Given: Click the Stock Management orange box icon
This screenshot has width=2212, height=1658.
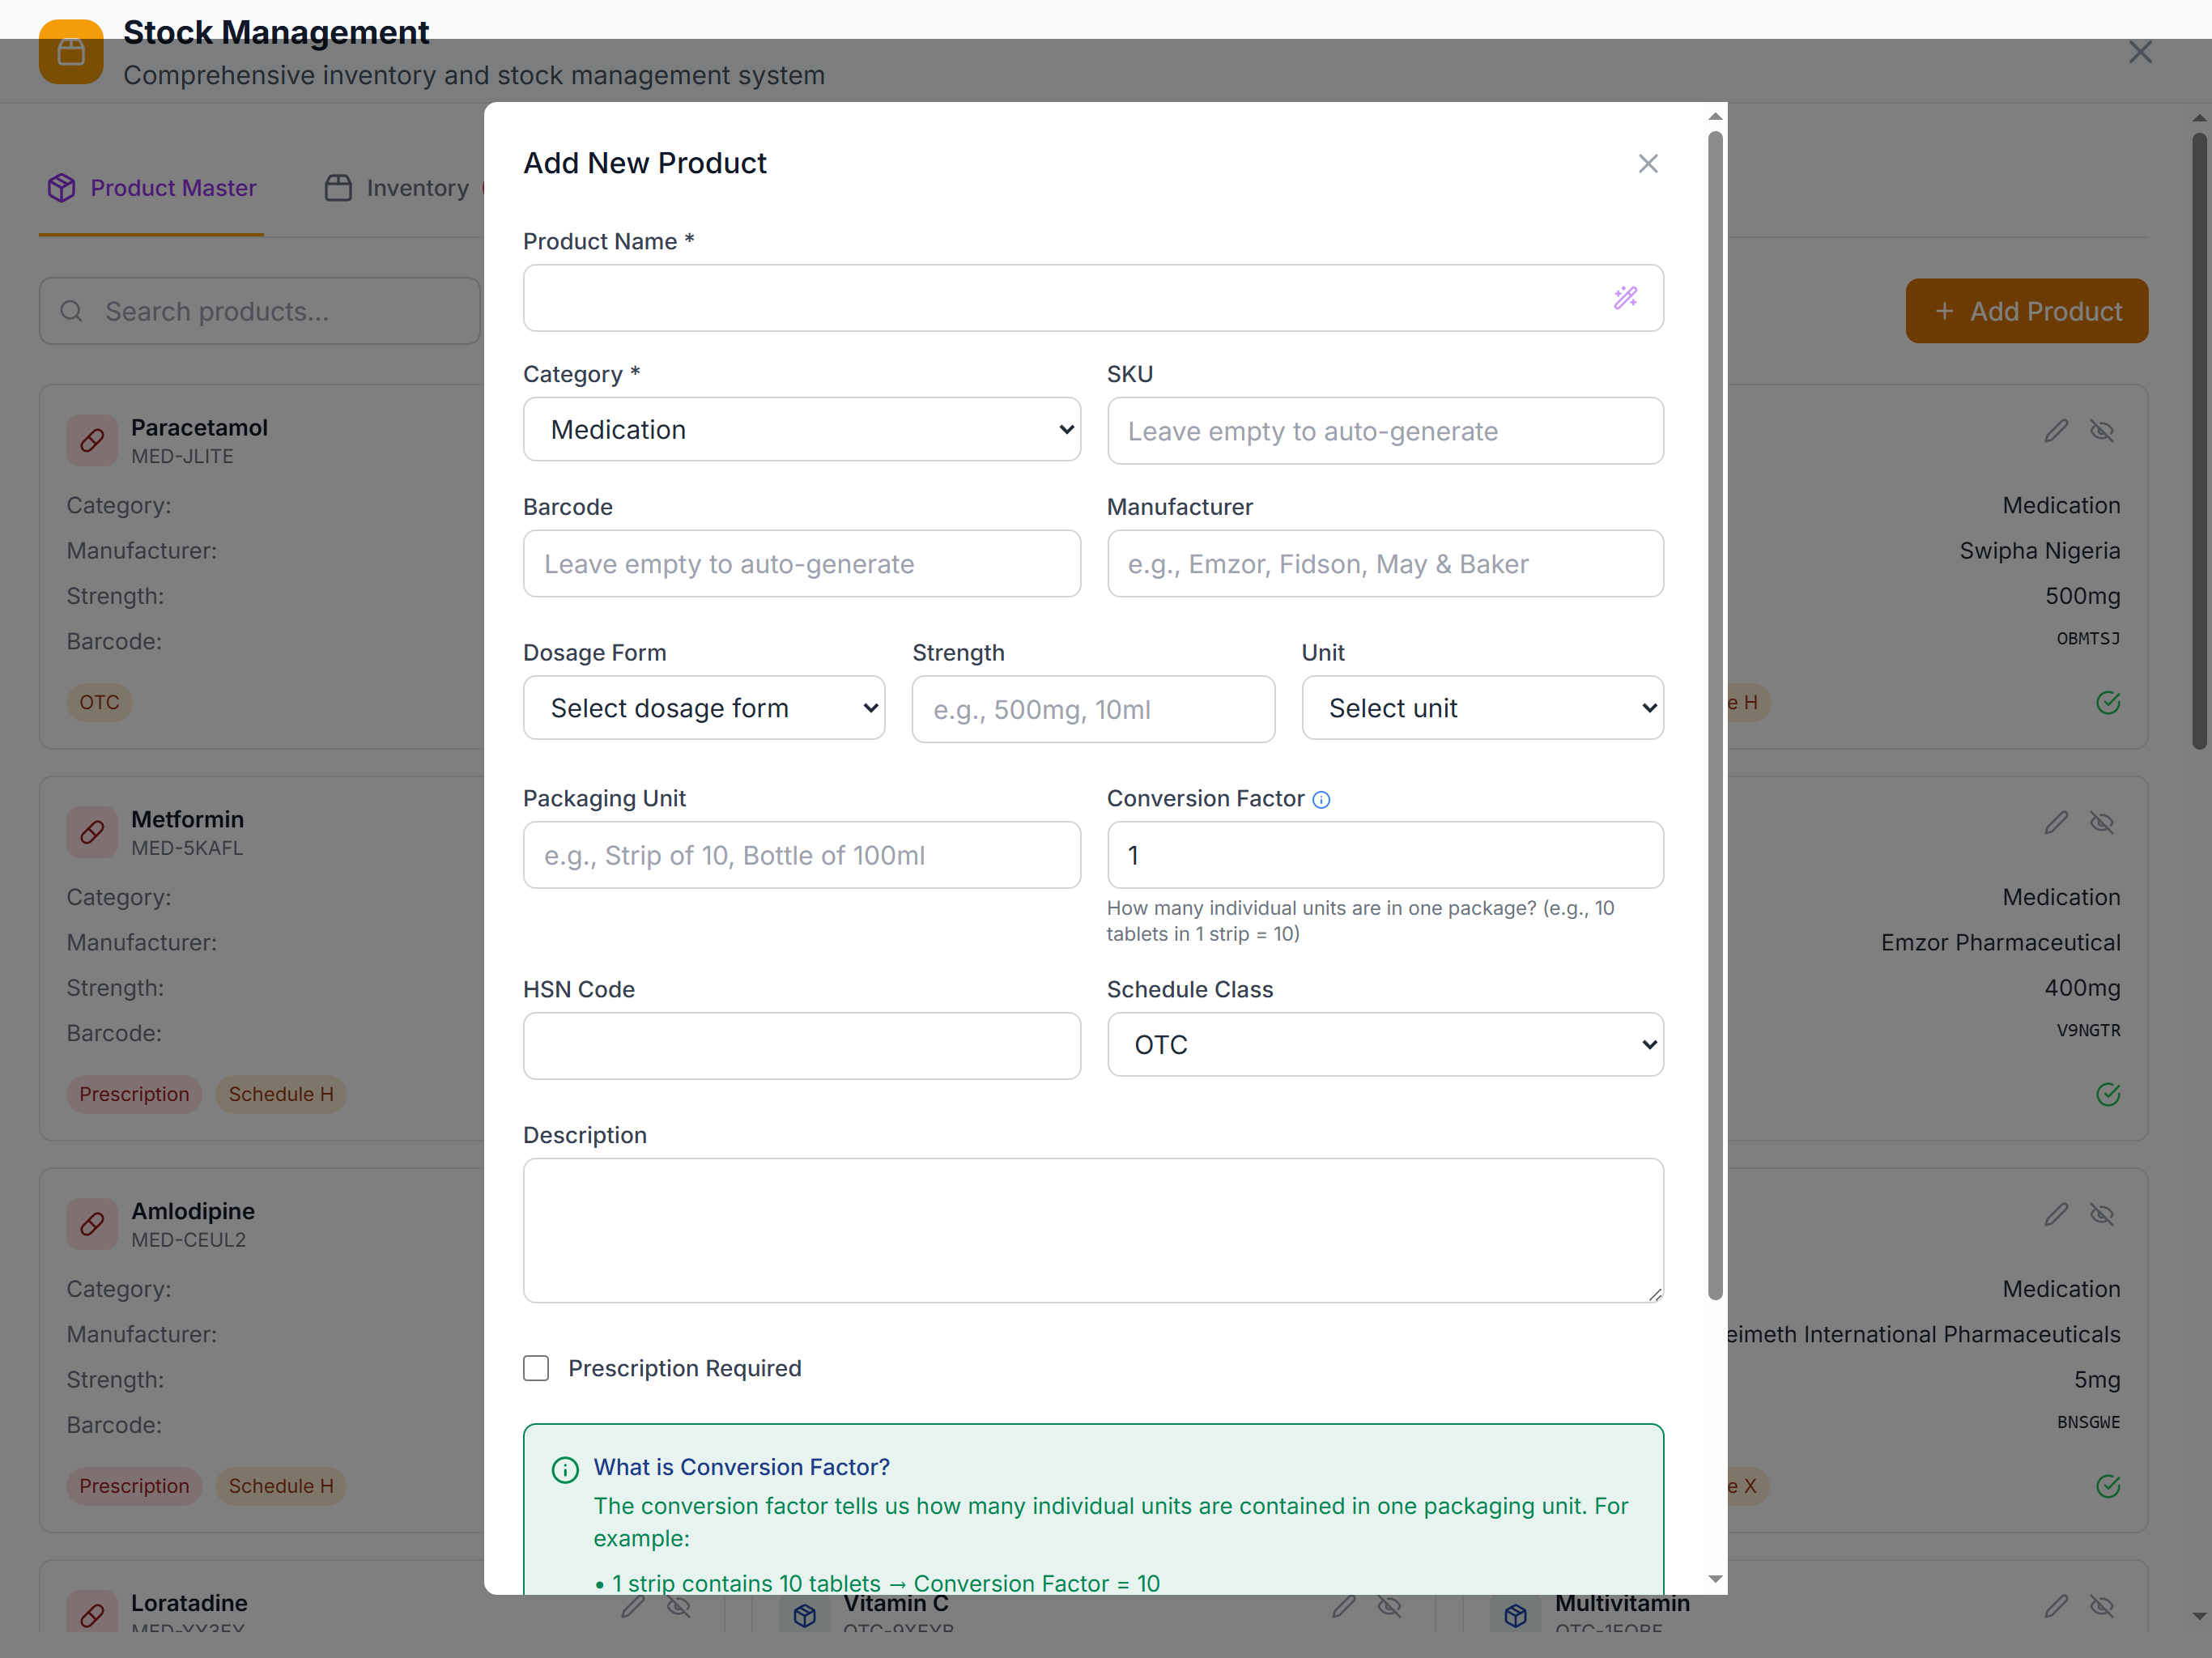Looking at the screenshot, I should (71, 52).
